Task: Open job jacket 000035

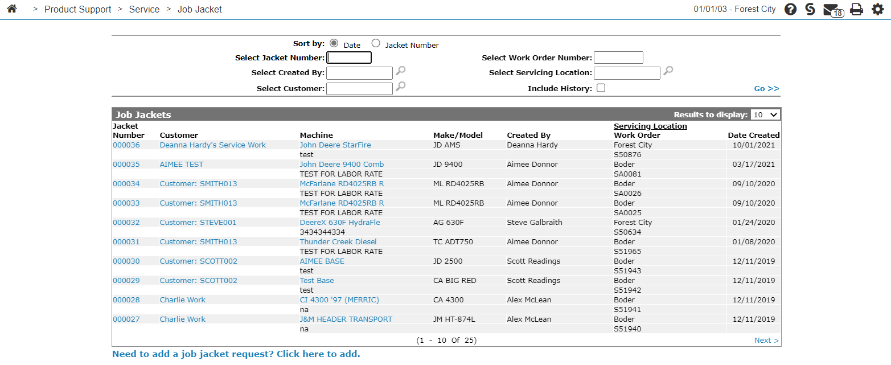Action: coord(126,165)
